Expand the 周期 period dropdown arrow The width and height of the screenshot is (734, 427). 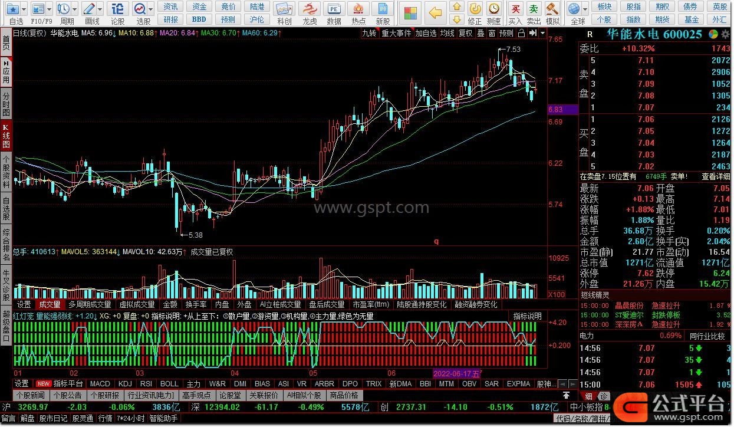(75, 9)
